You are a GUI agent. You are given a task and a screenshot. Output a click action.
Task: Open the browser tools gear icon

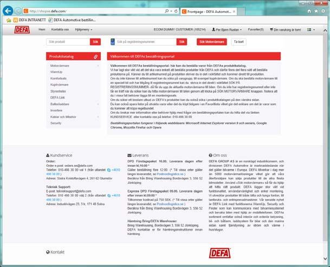click(x=323, y=11)
